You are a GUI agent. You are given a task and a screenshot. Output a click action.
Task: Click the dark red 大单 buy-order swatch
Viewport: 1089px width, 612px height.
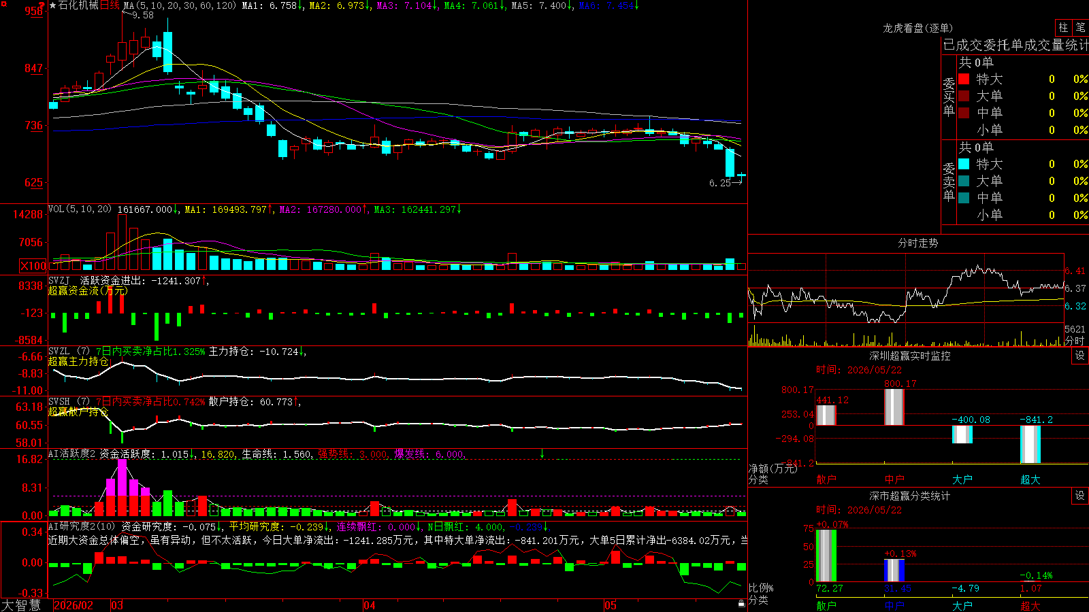[x=964, y=96]
